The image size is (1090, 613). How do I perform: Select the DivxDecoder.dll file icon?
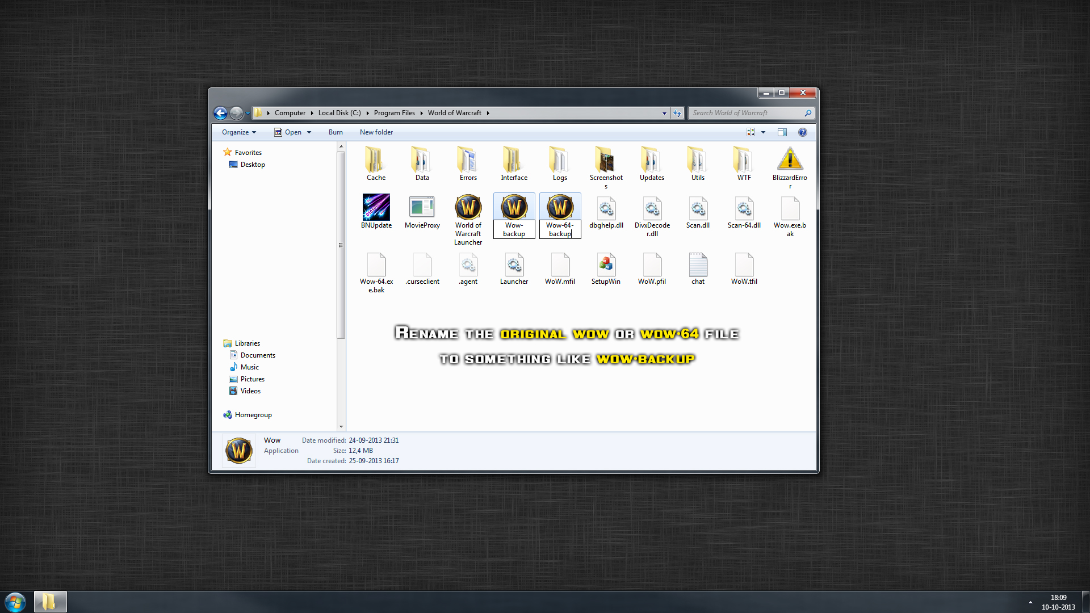click(652, 208)
